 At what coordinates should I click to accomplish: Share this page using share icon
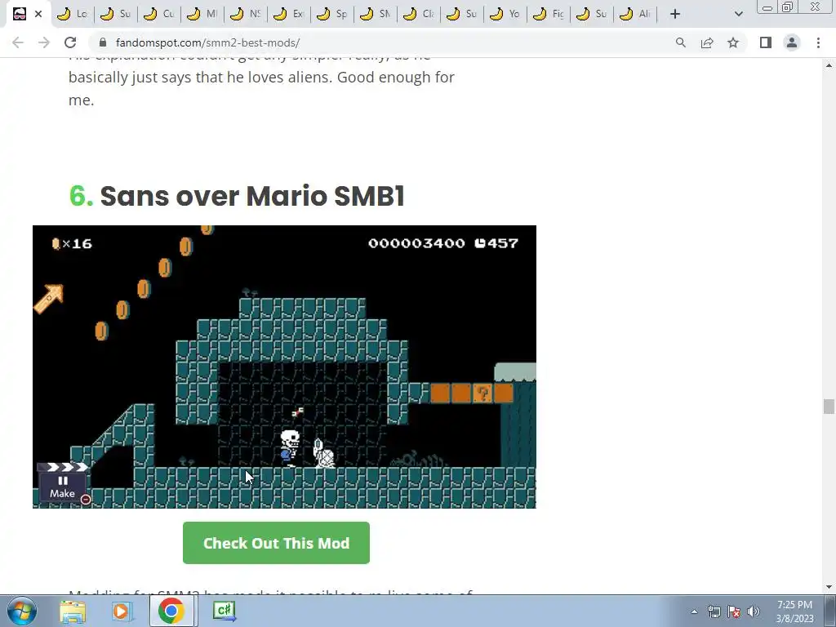[707, 42]
